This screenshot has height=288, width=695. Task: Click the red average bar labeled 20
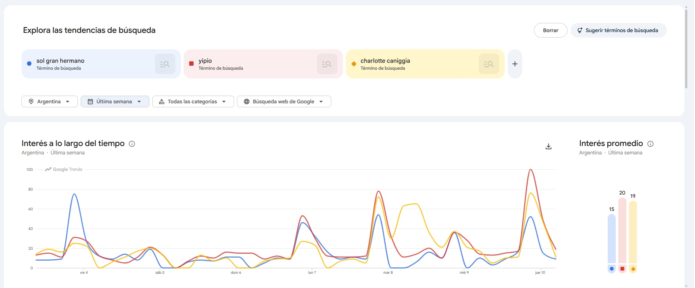pyautogui.click(x=622, y=231)
